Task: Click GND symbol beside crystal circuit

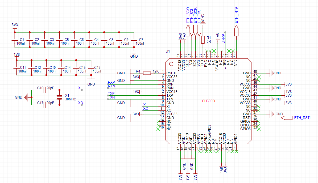Action: (26, 97)
